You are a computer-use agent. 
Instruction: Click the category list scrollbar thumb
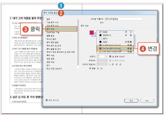point(78,42)
